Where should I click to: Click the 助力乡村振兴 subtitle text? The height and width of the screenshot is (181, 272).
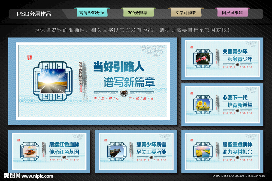(237, 152)
